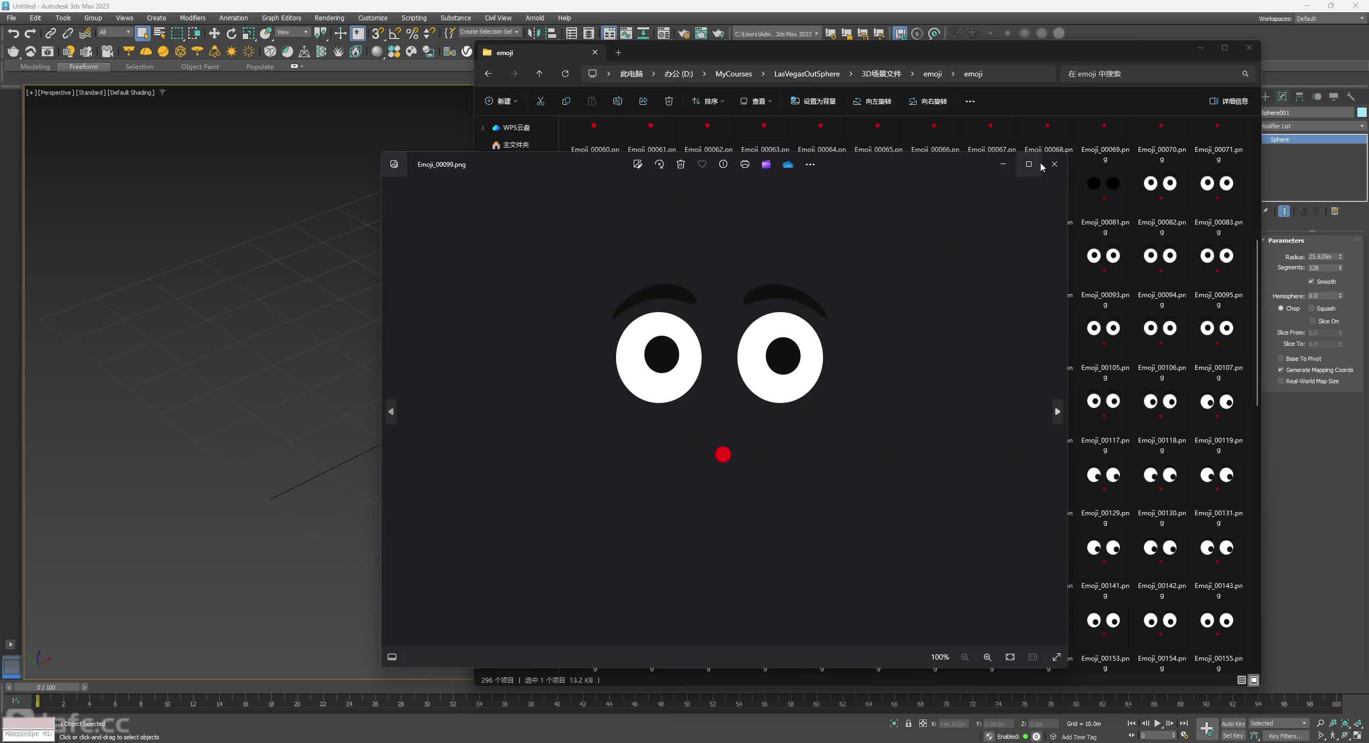Favorite the image with heart icon
The image size is (1369, 743).
tap(702, 164)
